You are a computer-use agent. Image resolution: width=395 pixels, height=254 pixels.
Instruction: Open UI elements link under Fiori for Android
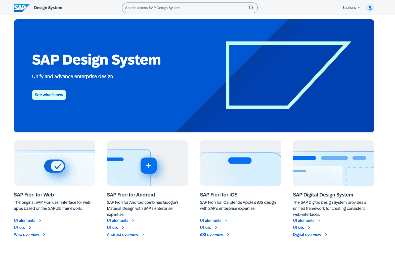118,221
